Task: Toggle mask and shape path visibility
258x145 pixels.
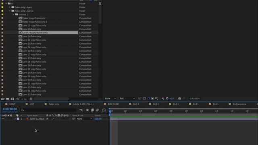Action: click(x=148, y=98)
